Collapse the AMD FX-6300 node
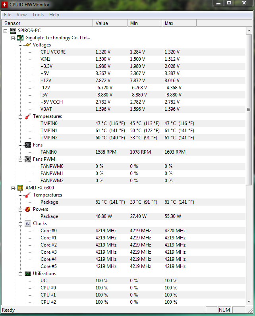 tap(13, 188)
